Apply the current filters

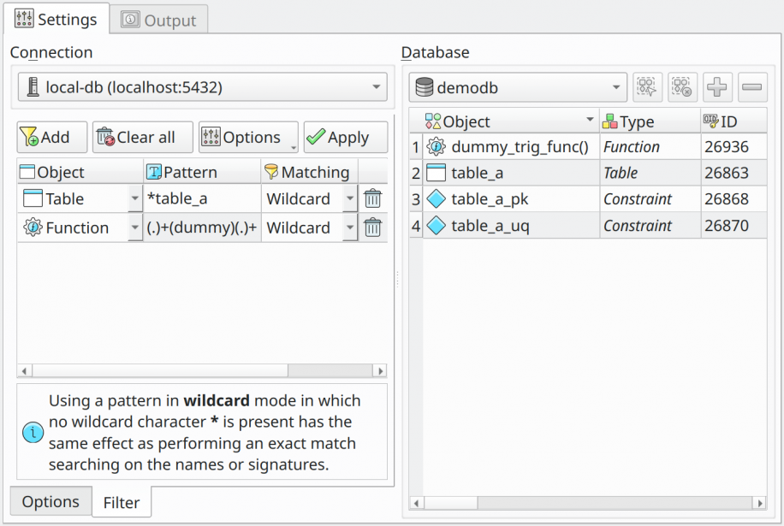346,137
